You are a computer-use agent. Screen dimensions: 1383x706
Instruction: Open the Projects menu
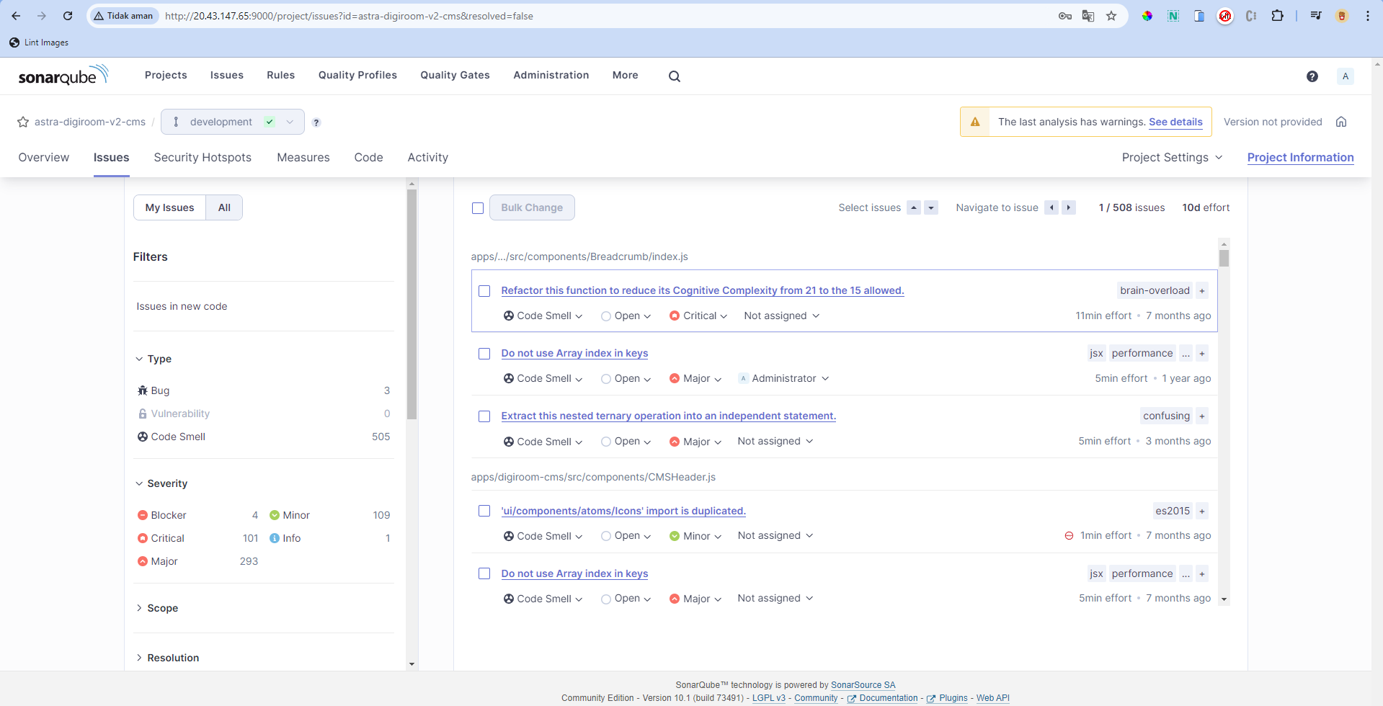coord(166,75)
